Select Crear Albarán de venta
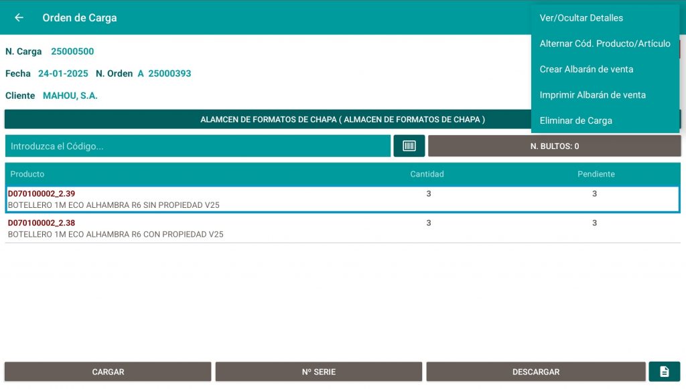686x389 pixels. [586, 70]
